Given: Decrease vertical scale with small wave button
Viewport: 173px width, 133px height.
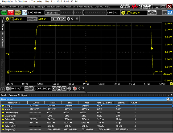Looking at the screenshot, I should point(30,19).
